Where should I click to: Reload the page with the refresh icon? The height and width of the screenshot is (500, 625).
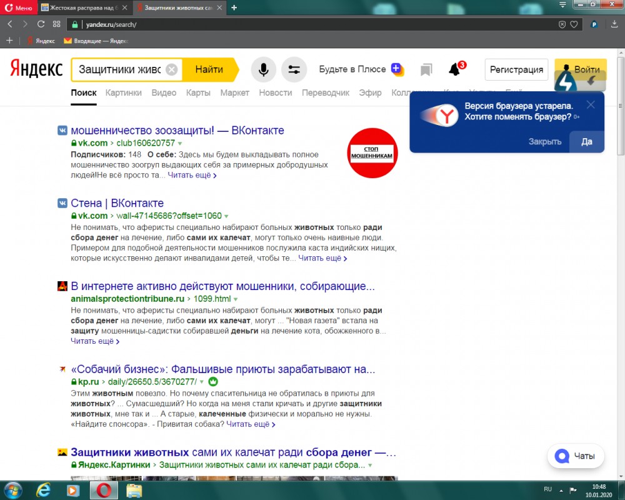[41, 24]
